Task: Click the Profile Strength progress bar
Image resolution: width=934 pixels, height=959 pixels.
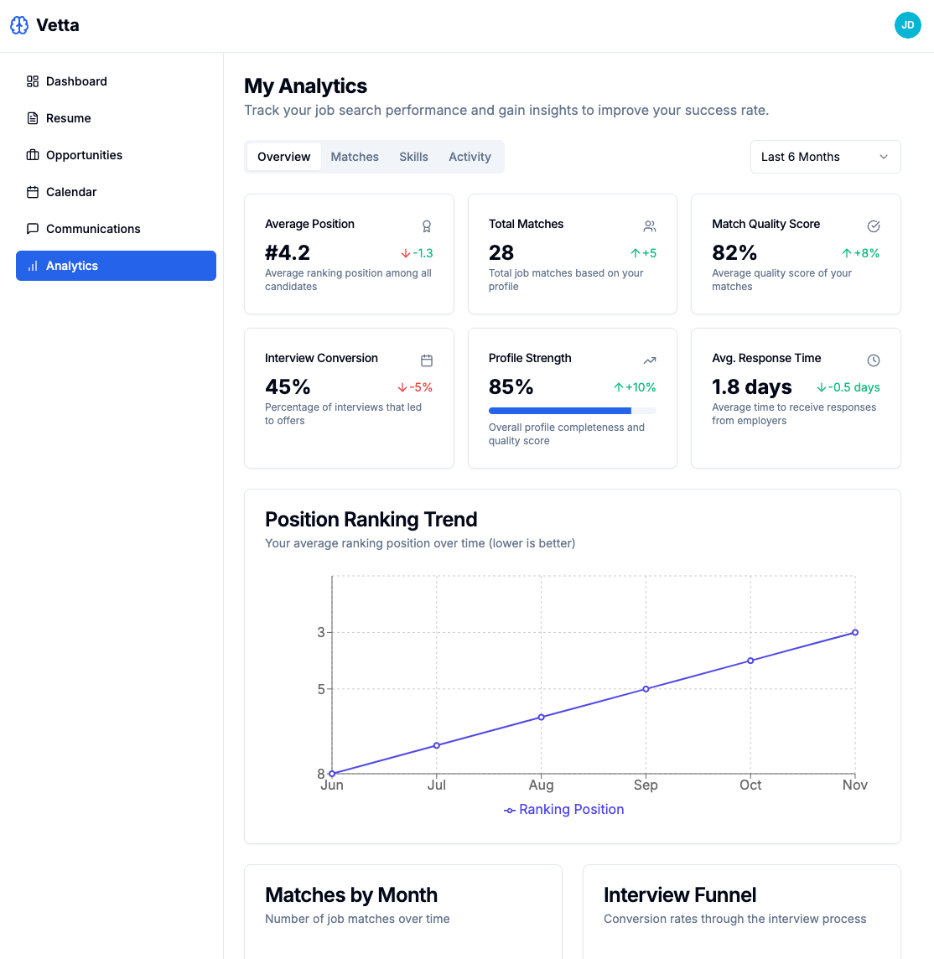Action: pyautogui.click(x=573, y=411)
